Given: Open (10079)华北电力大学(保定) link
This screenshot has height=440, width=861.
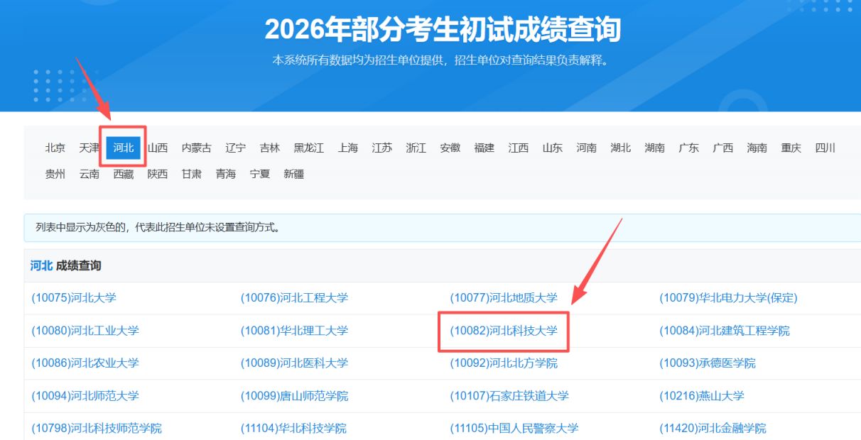Looking at the screenshot, I should click(728, 298).
